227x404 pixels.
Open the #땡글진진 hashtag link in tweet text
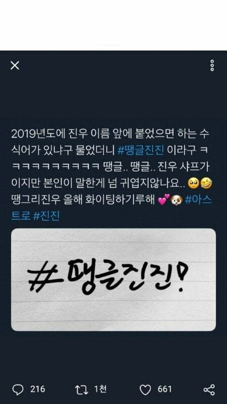pyautogui.click(x=141, y=151)
